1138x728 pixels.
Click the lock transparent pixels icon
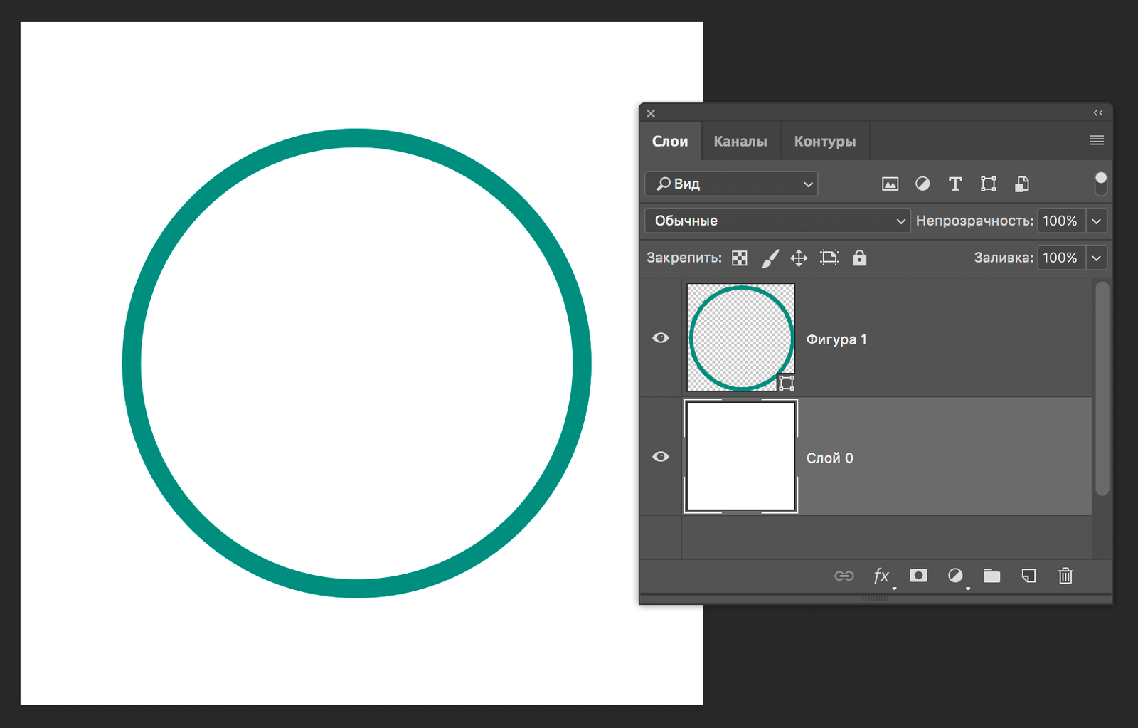[740, 258]
